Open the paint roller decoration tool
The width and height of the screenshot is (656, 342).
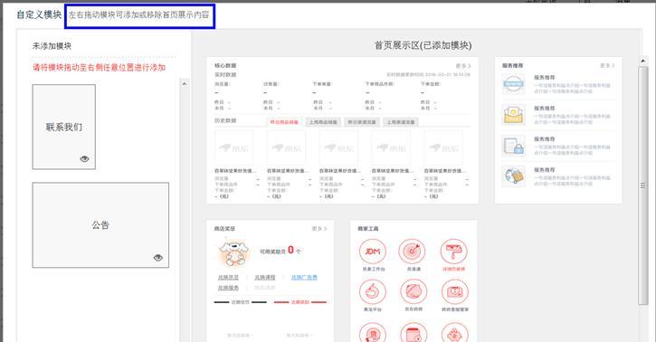(x=454, y=252)
